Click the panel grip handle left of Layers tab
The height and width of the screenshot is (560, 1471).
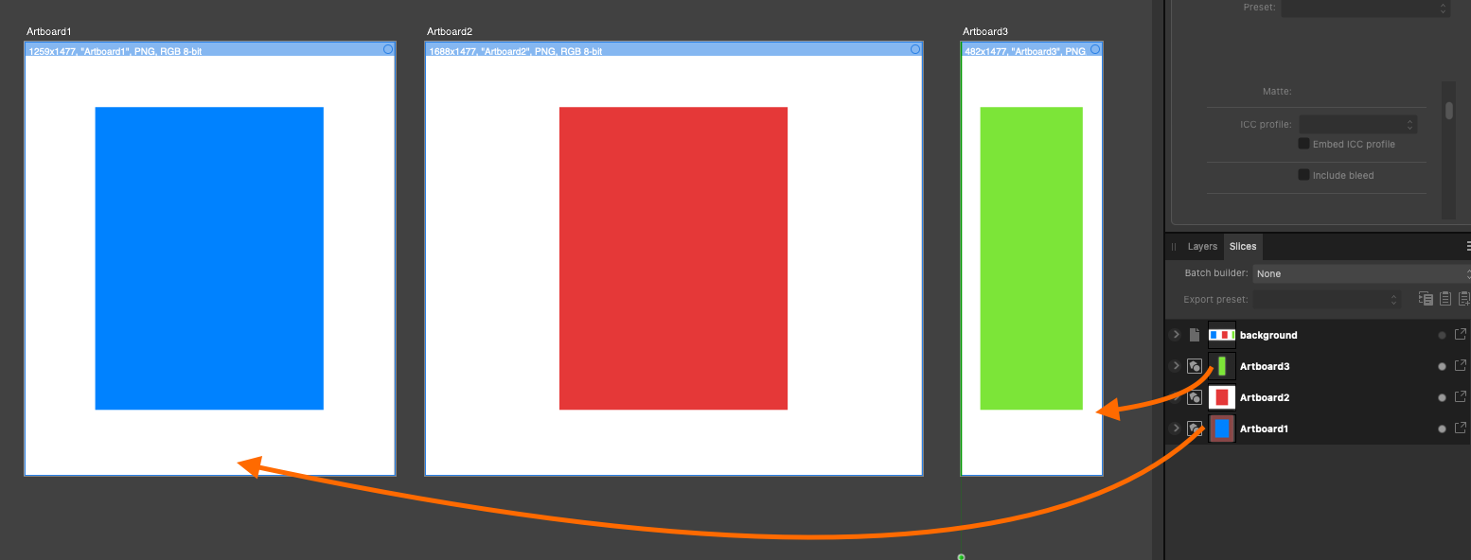(x=1174, y=247)
